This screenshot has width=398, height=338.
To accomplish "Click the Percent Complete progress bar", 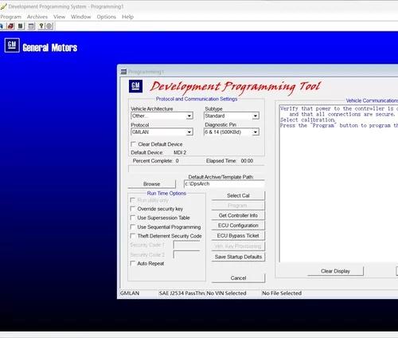I will click(x=197, y=169).
